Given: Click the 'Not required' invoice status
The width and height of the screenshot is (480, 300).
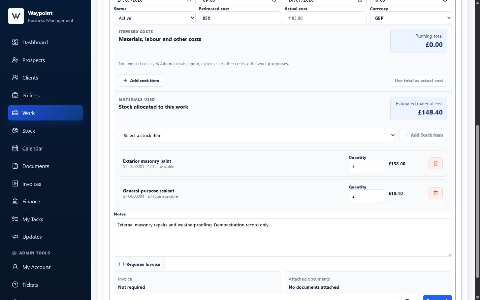Looking at the screenshot, I should [131, 287].
